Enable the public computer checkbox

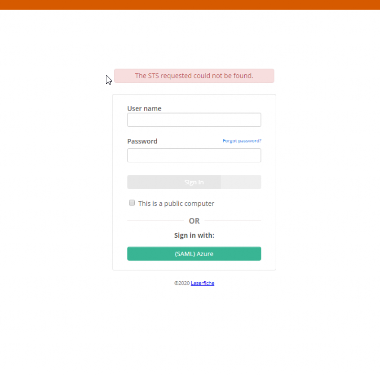point(132,203)
